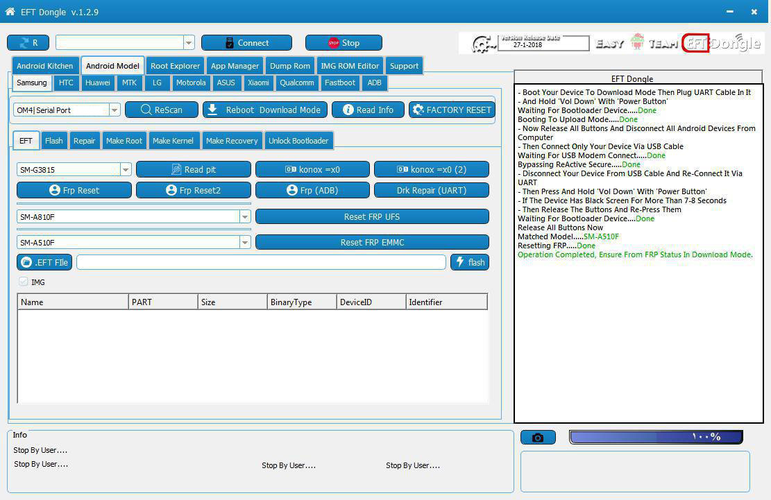Image resolution: width=771 pixels, height=500 pixels.
Task: Click Frp (ADB) button
Action: pyautogui.click(x=313, y=190)
